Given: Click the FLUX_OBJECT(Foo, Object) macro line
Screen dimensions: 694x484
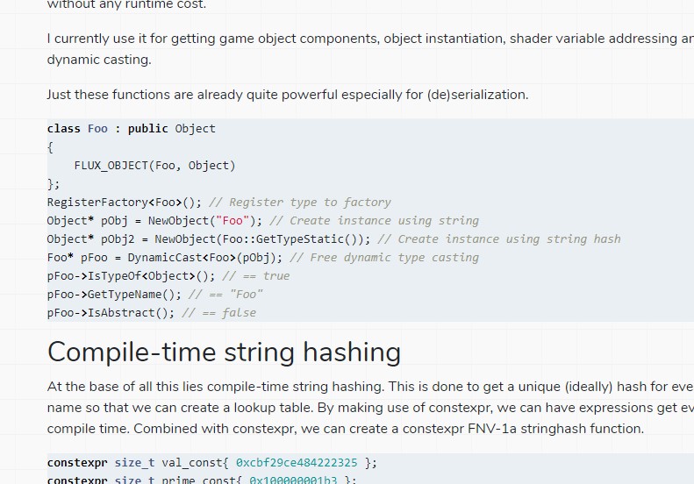Looking at the screenshot, I should pyautogui.click(x=154, y=166).
